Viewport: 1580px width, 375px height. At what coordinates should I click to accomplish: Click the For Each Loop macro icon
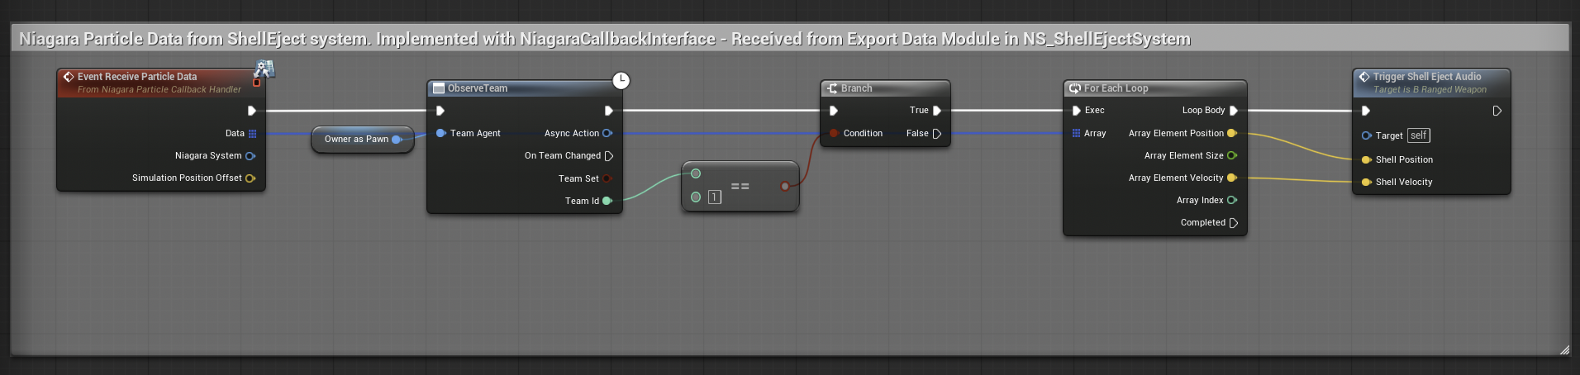tap(1075, 88)
